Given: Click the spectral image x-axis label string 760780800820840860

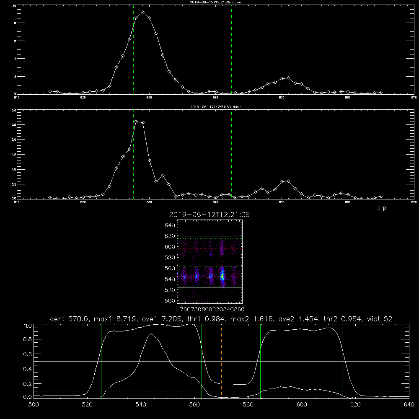Looking at the screenshot, I should point(212,309).
